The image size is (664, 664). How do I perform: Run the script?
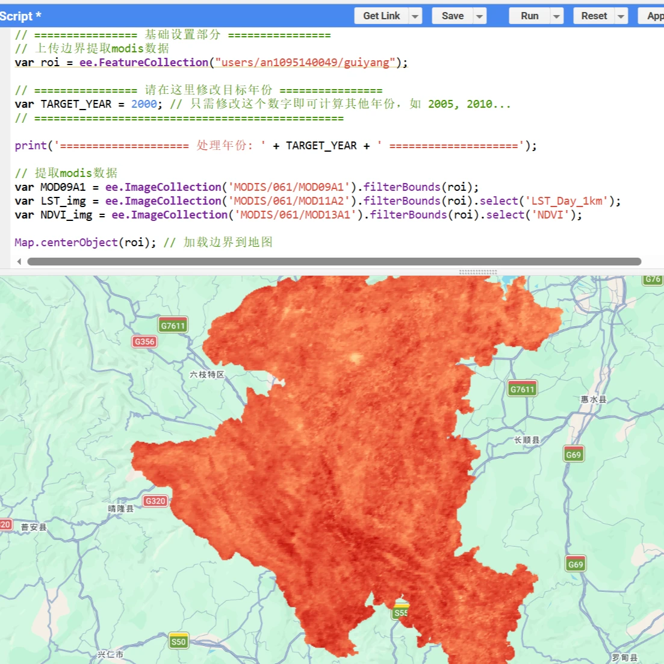coord(529,16)
